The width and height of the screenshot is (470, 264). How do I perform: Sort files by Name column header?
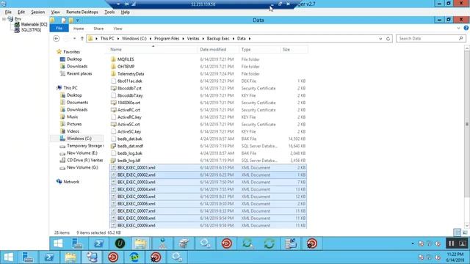153,49
